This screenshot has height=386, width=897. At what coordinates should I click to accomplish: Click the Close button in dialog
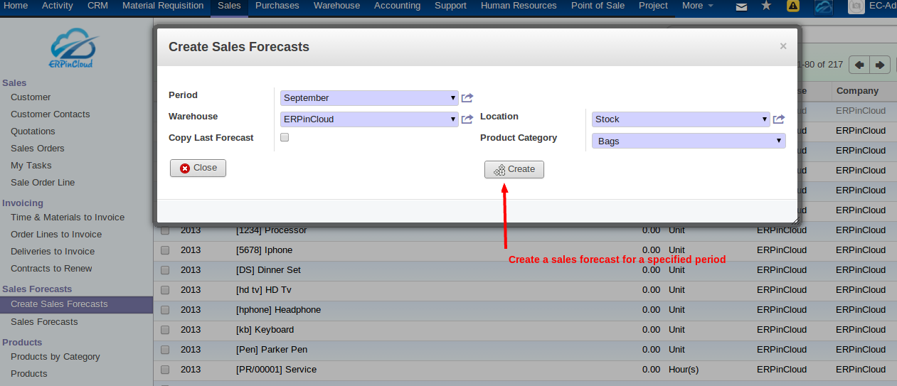point(198,168)
